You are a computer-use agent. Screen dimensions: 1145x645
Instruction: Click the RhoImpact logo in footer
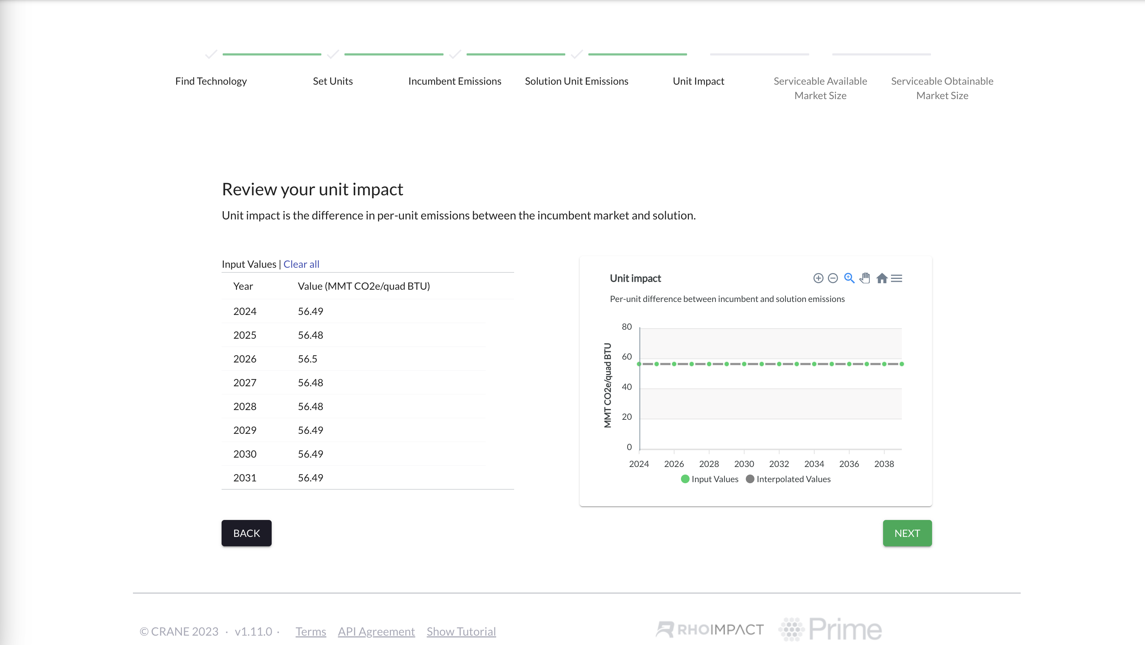pyautogui.click(x=710, y=630)
